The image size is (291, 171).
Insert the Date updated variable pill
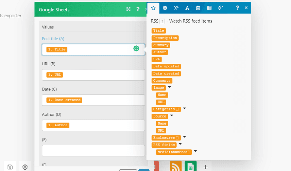click(166, 66)
